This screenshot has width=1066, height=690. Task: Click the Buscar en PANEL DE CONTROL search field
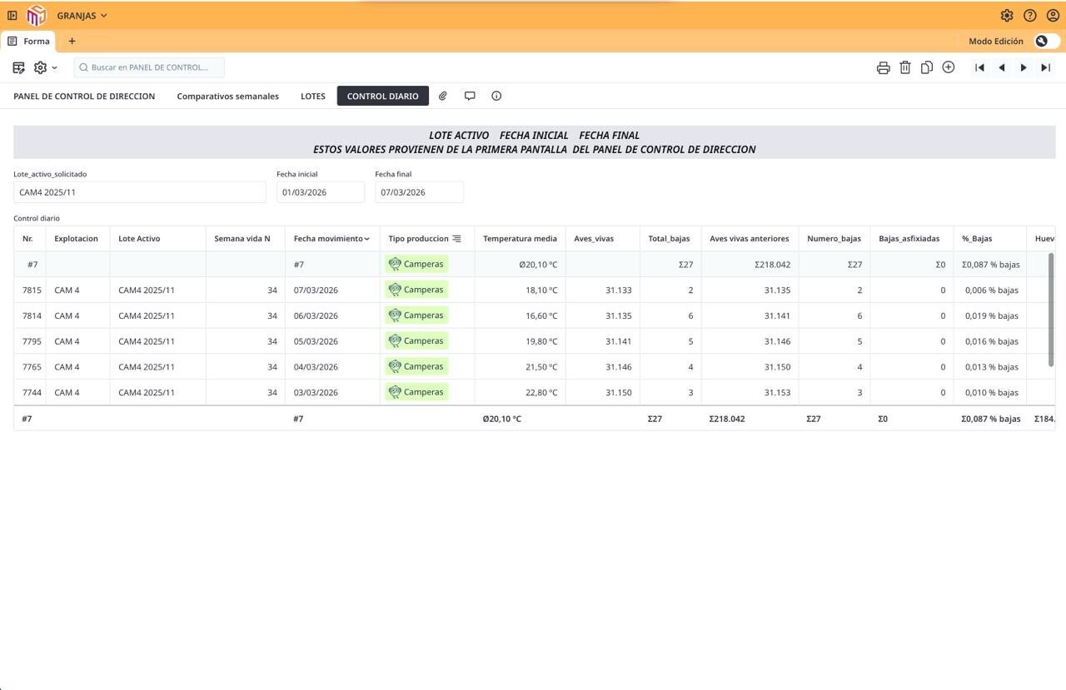(149, 67)
